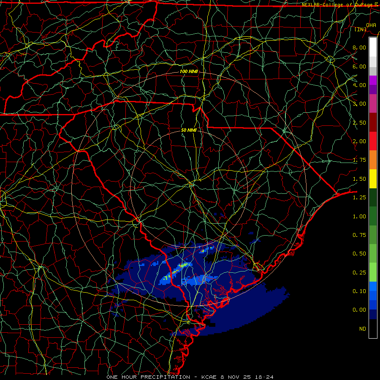Click the 0.50 legend value
Image resolution: width=380 pixels, height=380 pixels.
359,254
